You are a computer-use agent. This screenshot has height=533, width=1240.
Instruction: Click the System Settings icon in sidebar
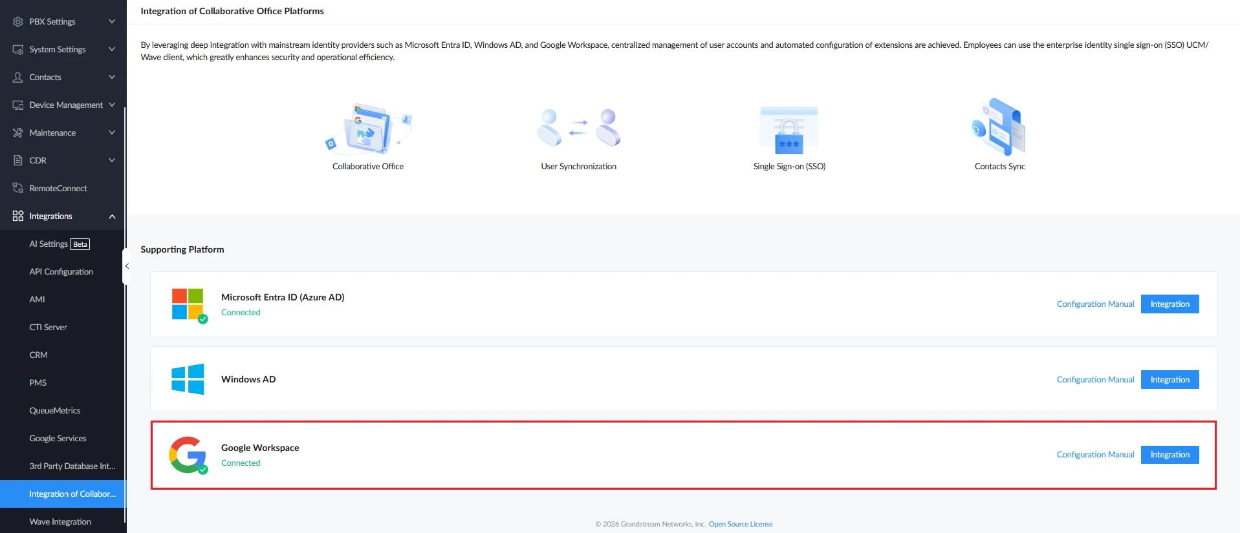pos(18,50)
